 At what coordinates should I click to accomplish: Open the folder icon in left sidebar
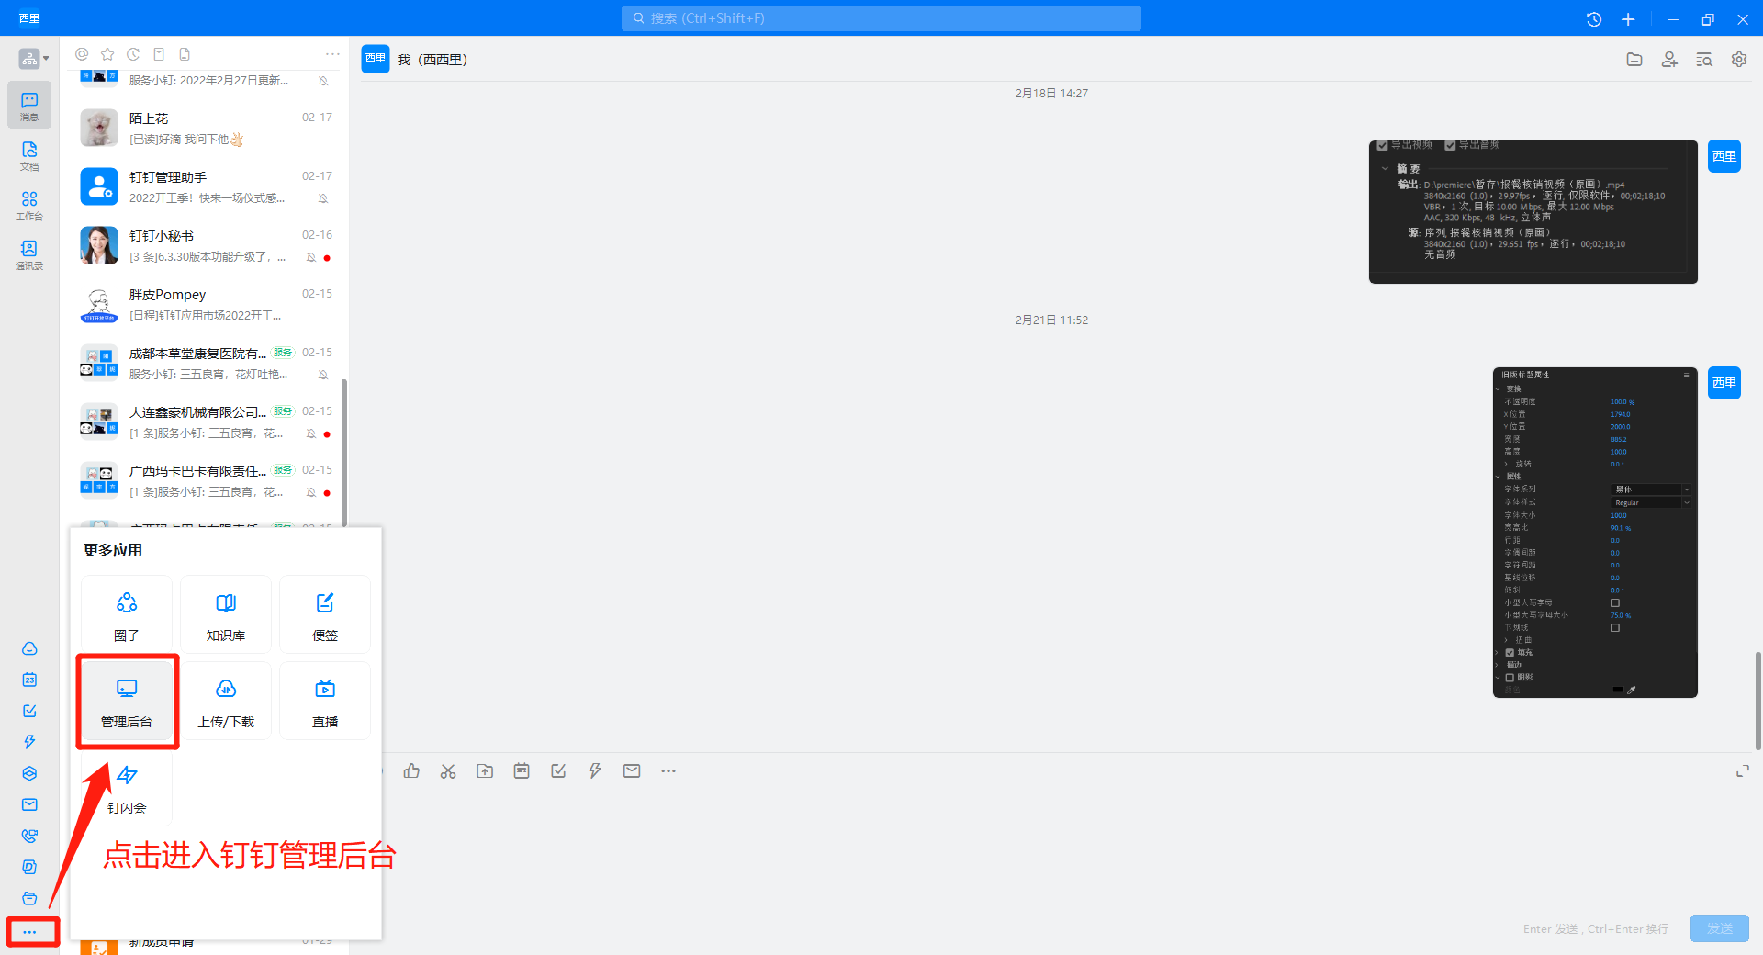pyautogui.click(x=29, y=898)
